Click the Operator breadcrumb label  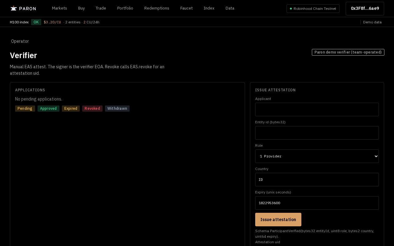tap(20, 41)
